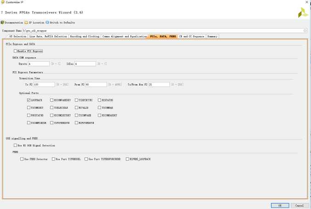Enable the PCI Express checkbox
311x209 pixels.
pos(15,51)
